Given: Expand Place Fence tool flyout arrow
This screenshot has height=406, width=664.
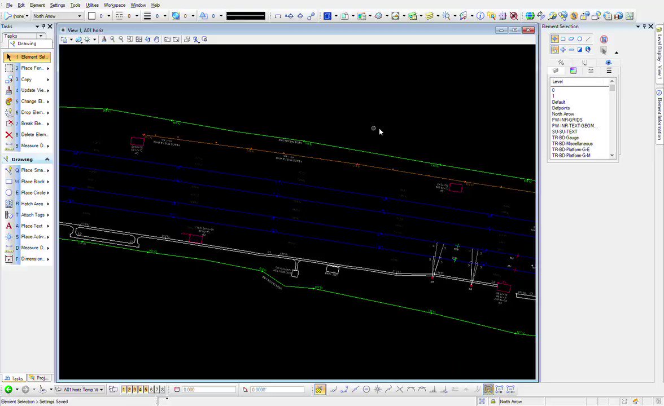Looking at the screenshot, I should pyautogui.click(x=48, y=68).
